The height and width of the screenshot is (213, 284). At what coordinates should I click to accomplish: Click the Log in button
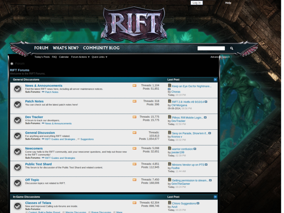pos(197,3)
